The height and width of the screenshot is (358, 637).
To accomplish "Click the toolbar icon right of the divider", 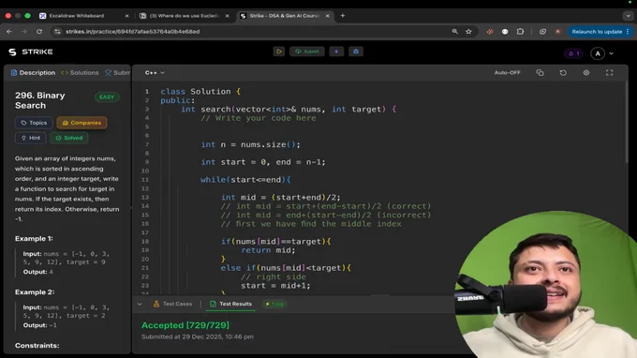I will [x=542, y=31].
